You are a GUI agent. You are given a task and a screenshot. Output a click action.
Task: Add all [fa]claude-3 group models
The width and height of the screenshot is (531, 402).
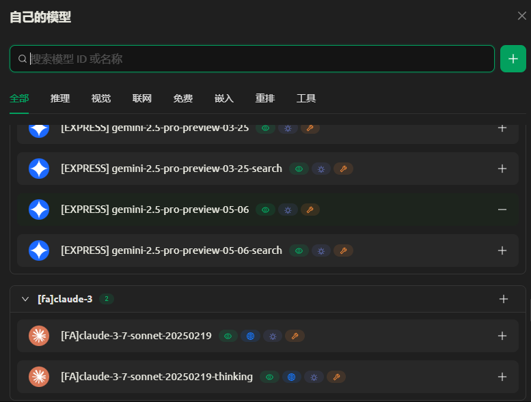click(504, 299)
